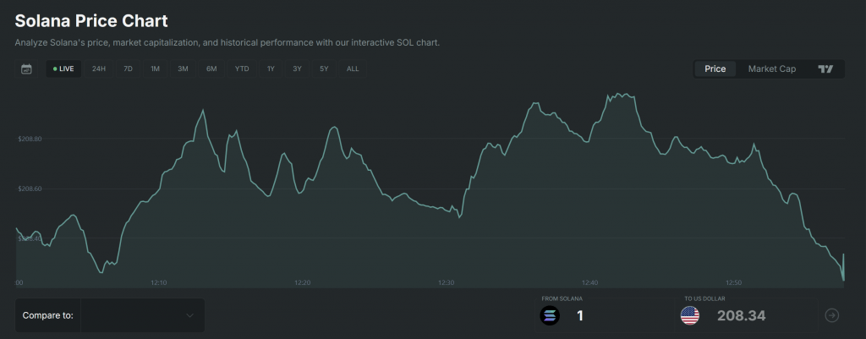Screen dimensions: 866x339
Task: Choose the 3M time range
Action: pyautogui.click(x=183, y=68)
